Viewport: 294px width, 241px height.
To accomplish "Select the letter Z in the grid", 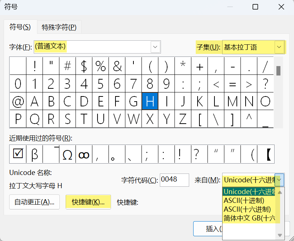I will 183,119.
